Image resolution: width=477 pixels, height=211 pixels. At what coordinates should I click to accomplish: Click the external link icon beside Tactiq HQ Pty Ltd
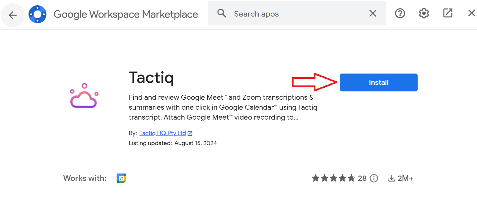pyautogui.click(x=190, y=133)
